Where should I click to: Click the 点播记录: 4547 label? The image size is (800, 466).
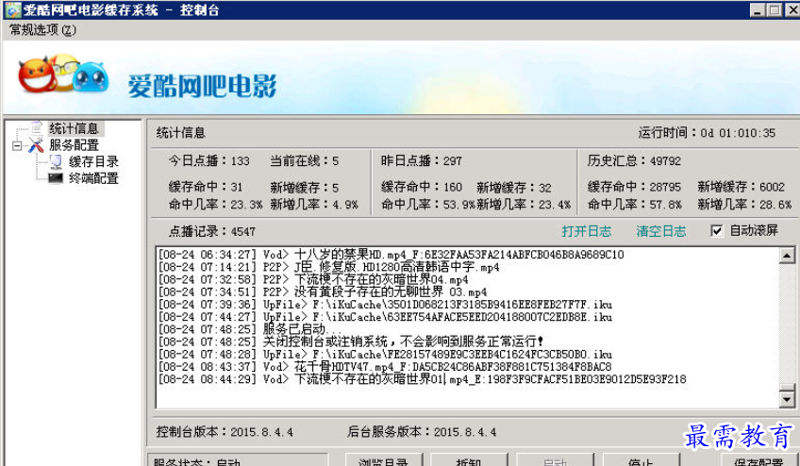tap(212, 232)
